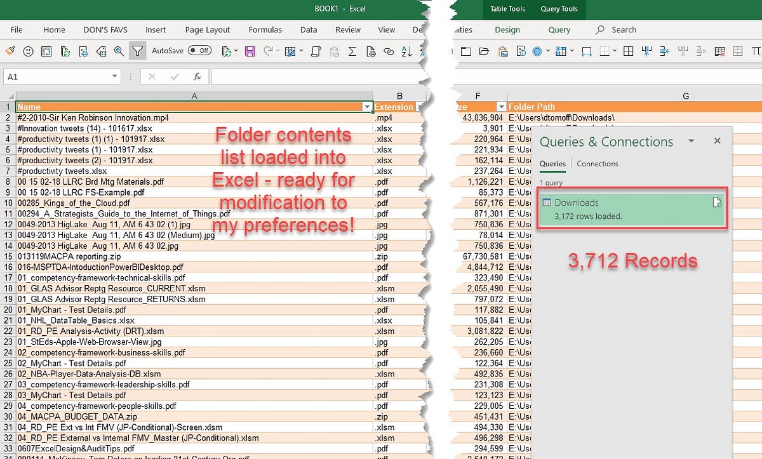This screenshot has height=459, width=762.
Task: Open the Size column filter dropdown
Action: pyautogui.click(x=501, y=107)
